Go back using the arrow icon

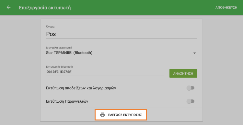coord(8,7)
